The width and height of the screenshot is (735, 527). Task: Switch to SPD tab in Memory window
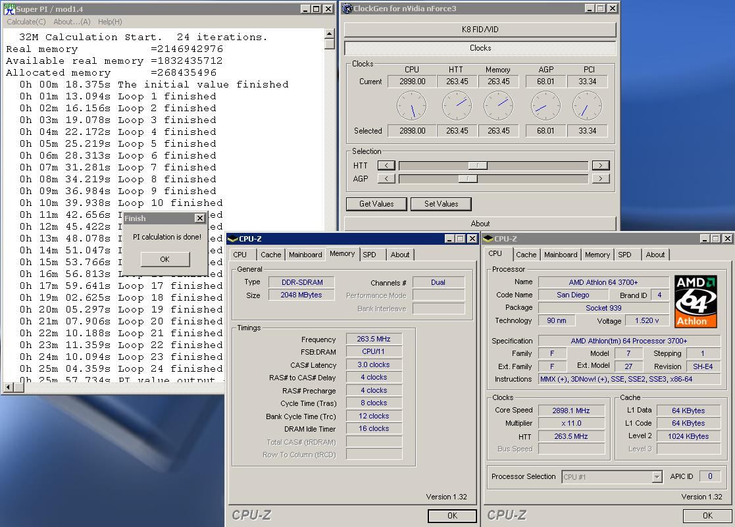(370, 255)
